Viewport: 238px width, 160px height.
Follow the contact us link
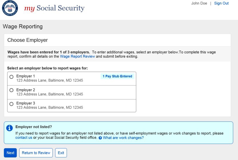[24, 138]
